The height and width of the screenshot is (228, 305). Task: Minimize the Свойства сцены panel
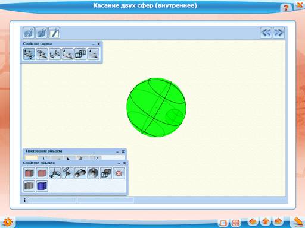tap(94, 44)
